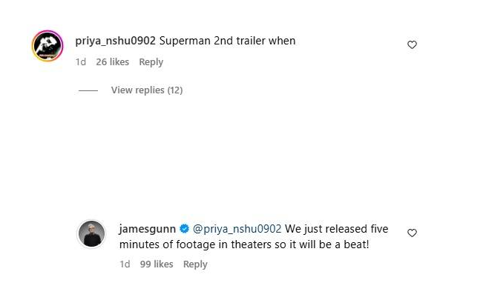The height and width of the screenshot is (283, 483).
Task: Open the 1d timestamp of the priya_nshu0902 comment
Action: point(81,62)
